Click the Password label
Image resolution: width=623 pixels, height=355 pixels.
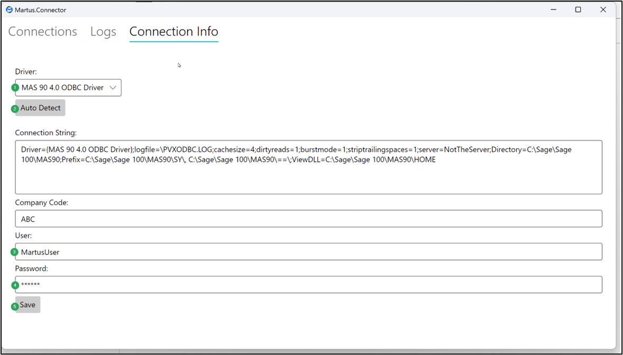[x=31, y=268]
